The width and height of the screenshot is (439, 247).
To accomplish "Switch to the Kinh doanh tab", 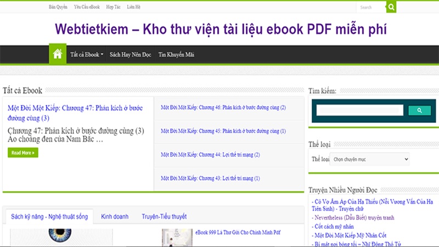I will (115, 216).
